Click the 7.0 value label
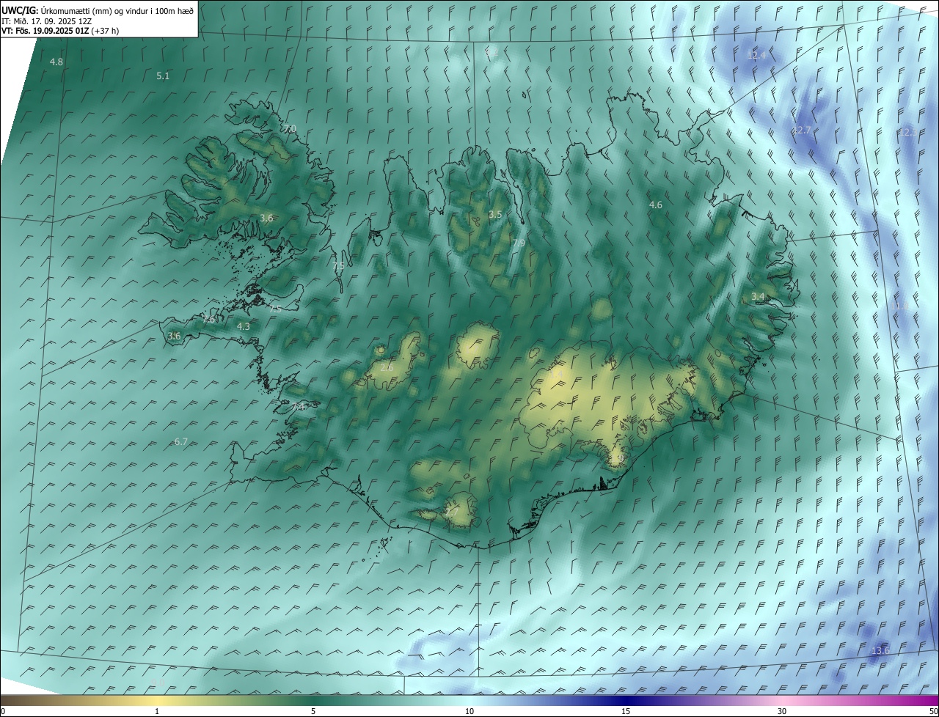 click(291, 129)
